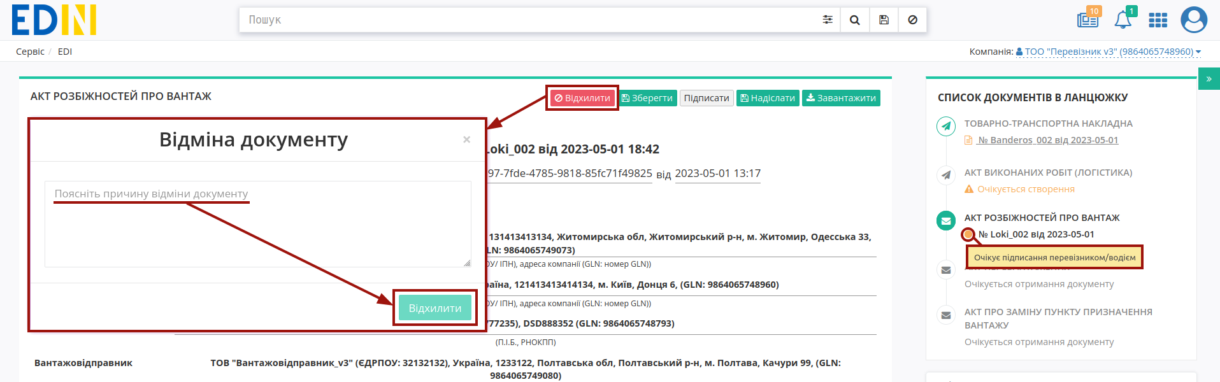The height and width of the screenshot is (382, 1220).
Task: Open user profile avatar icon
Action: pyautogui.click(x=1194, y=20)
